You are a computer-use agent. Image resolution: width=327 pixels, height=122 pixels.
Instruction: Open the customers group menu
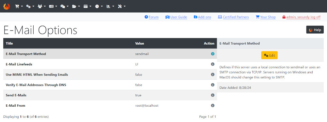coord(42,6)
